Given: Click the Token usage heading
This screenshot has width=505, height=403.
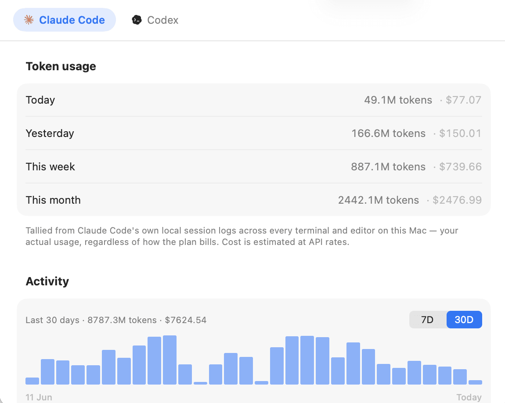Looking at the screenshot, I should tap(61, 66).
